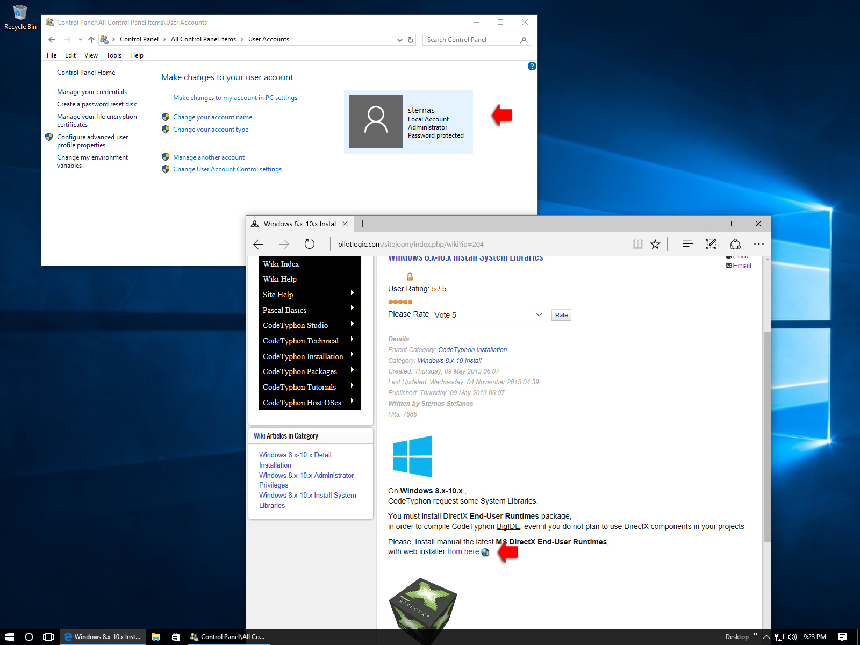The height and width of the screenshot is (645, 860).
Task: Click taskbar clock showing 9:23 PM
Action: [x=814, y=637]
